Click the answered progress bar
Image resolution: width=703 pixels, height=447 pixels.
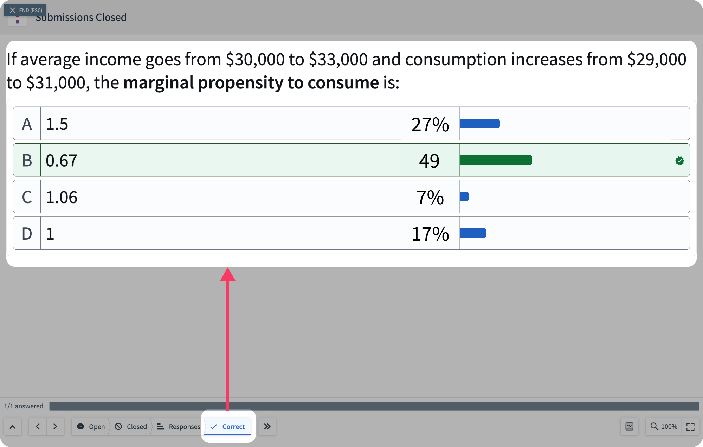click(374, 406)
